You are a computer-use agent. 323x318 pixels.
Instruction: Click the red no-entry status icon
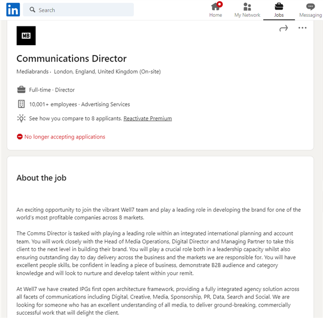point(19,136)
